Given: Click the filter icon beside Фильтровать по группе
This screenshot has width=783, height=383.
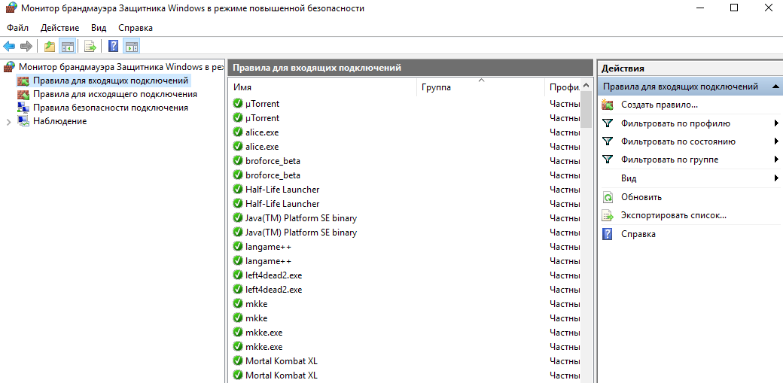Looking at the screenshot, I should (608, 160).
